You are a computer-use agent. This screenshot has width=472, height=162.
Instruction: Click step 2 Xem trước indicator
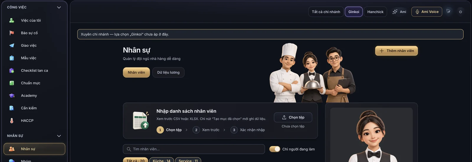pos(206,130)
